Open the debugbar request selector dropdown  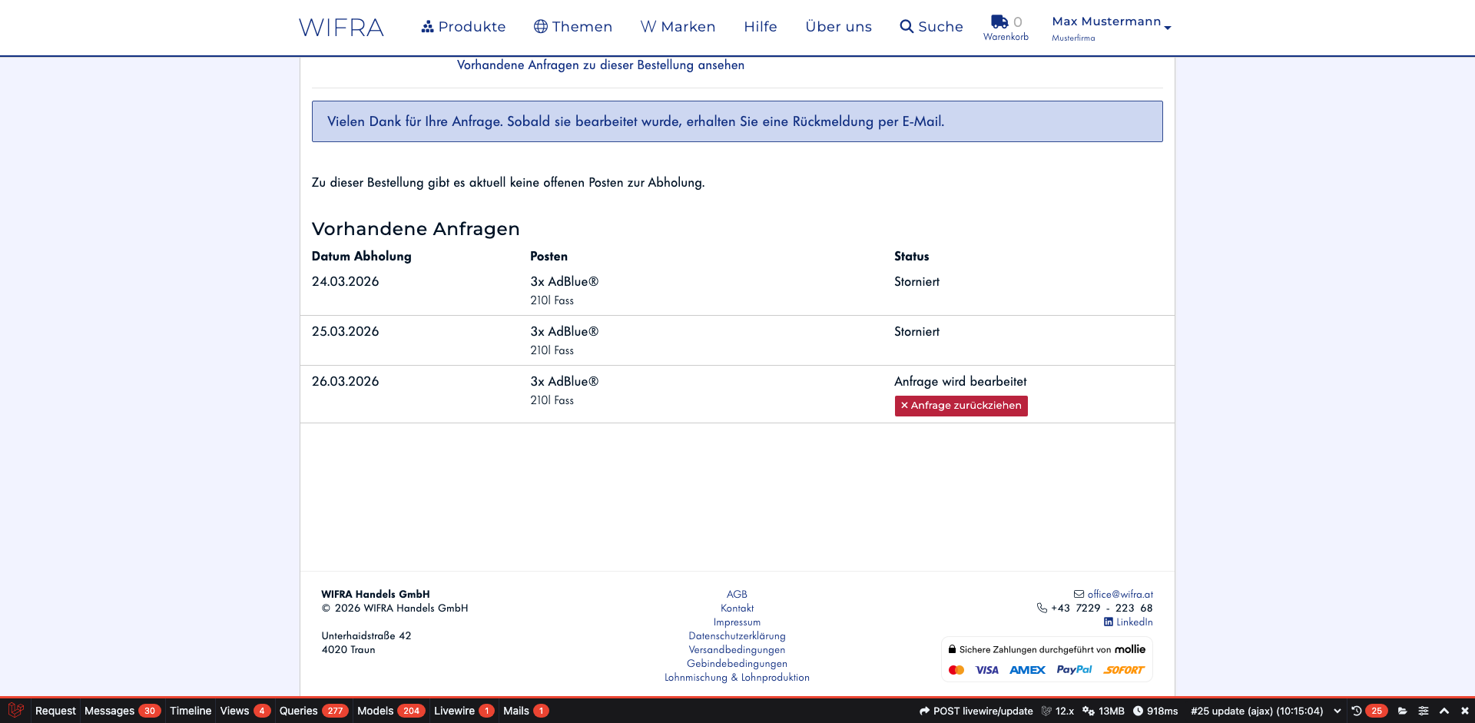coord(1337,711)
